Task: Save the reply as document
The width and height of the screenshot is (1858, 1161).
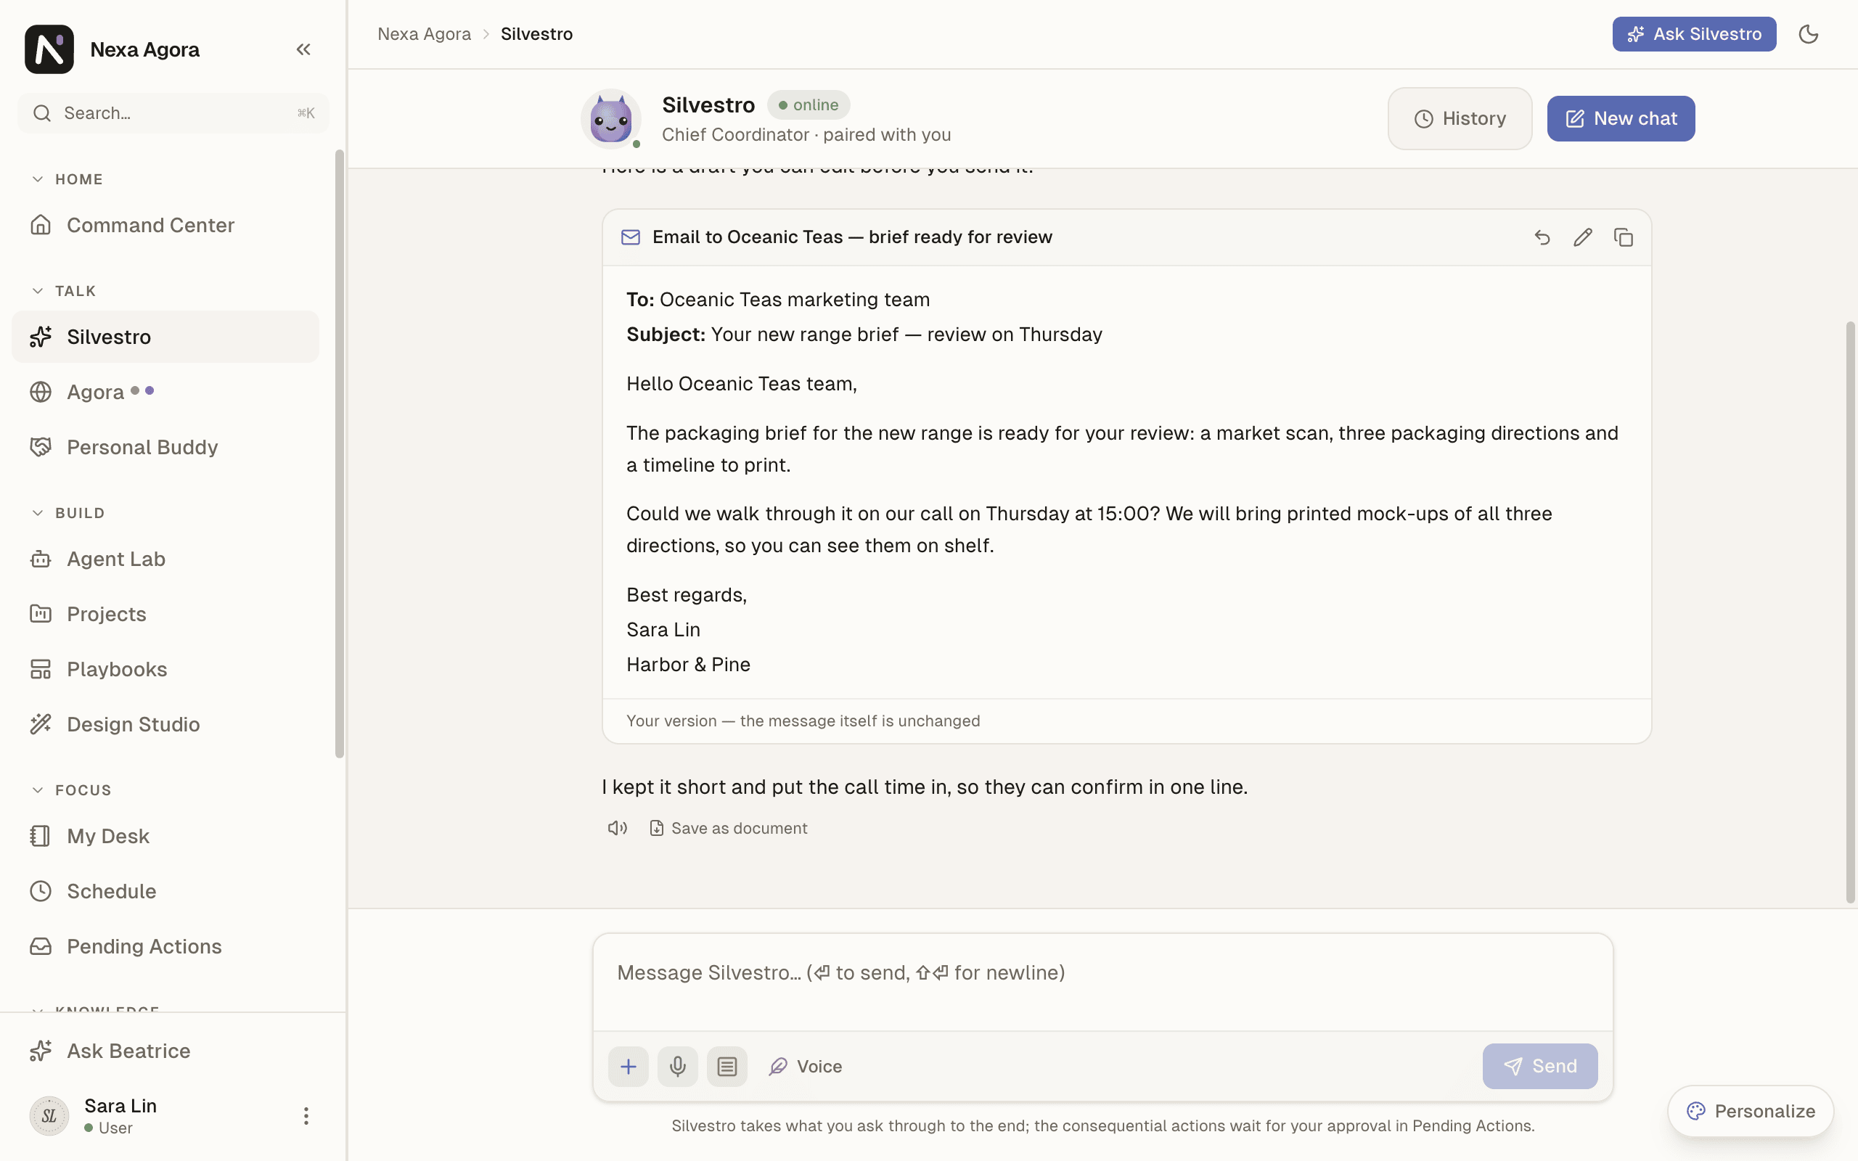Action: [728, 828]
